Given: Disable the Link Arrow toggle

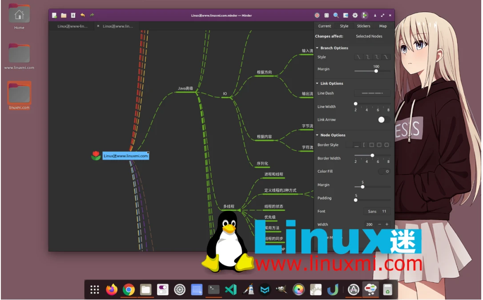Looking at the screenshot, I should (382, 119).
